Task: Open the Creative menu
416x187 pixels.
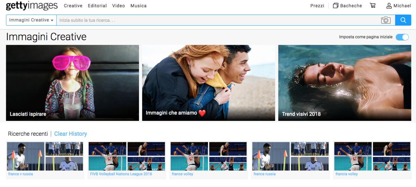Action: tap(73, 6)
